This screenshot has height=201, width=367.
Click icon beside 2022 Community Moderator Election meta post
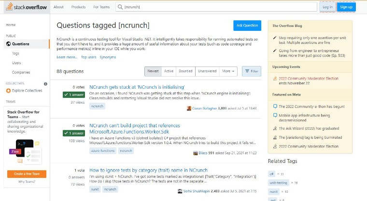pos(275,147)
